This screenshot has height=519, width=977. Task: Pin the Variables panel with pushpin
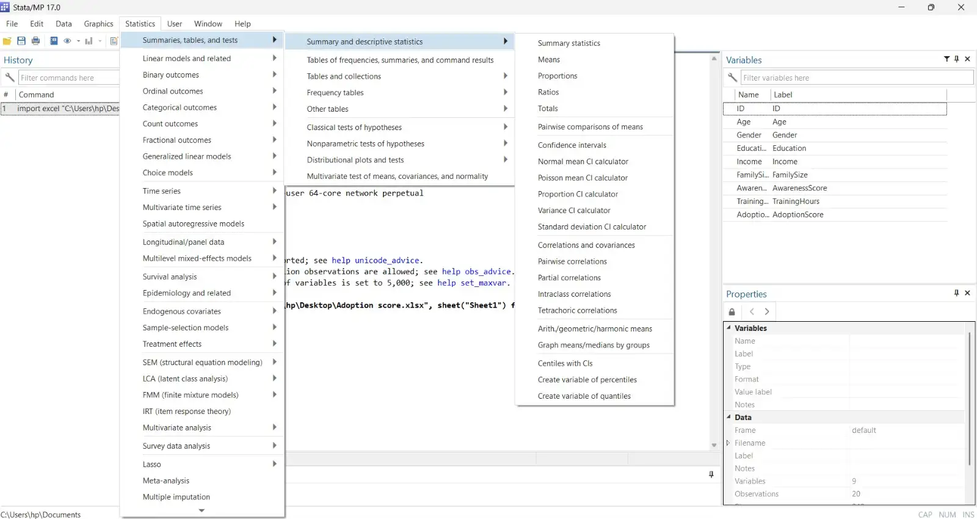coord(957,59)
